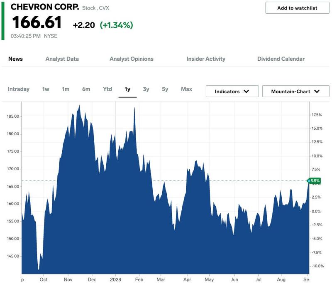Switch to the Analyst Data tab
The image size is (332, 284).
[x=62, y=59]
